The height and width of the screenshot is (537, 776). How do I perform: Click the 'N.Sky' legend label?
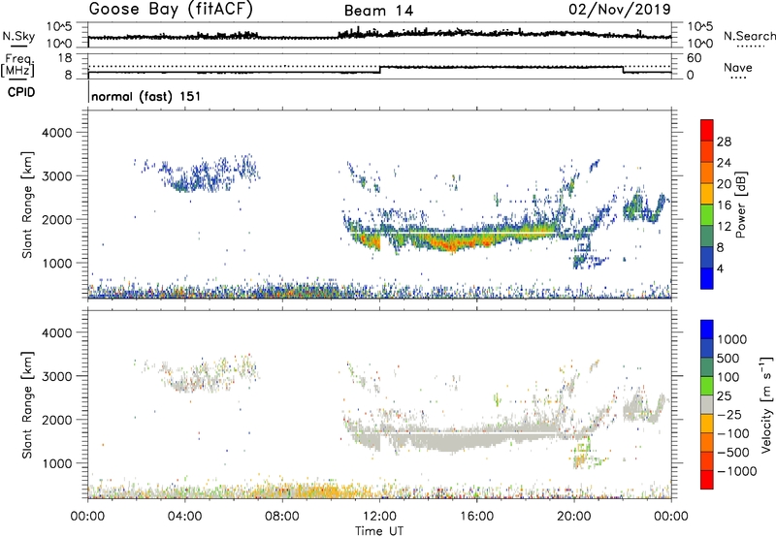[18, 37]
